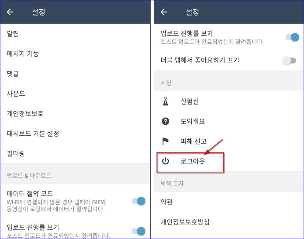
Task: Tap the back arrow in the left 설정 header
Action: click(x=10, y=12)
